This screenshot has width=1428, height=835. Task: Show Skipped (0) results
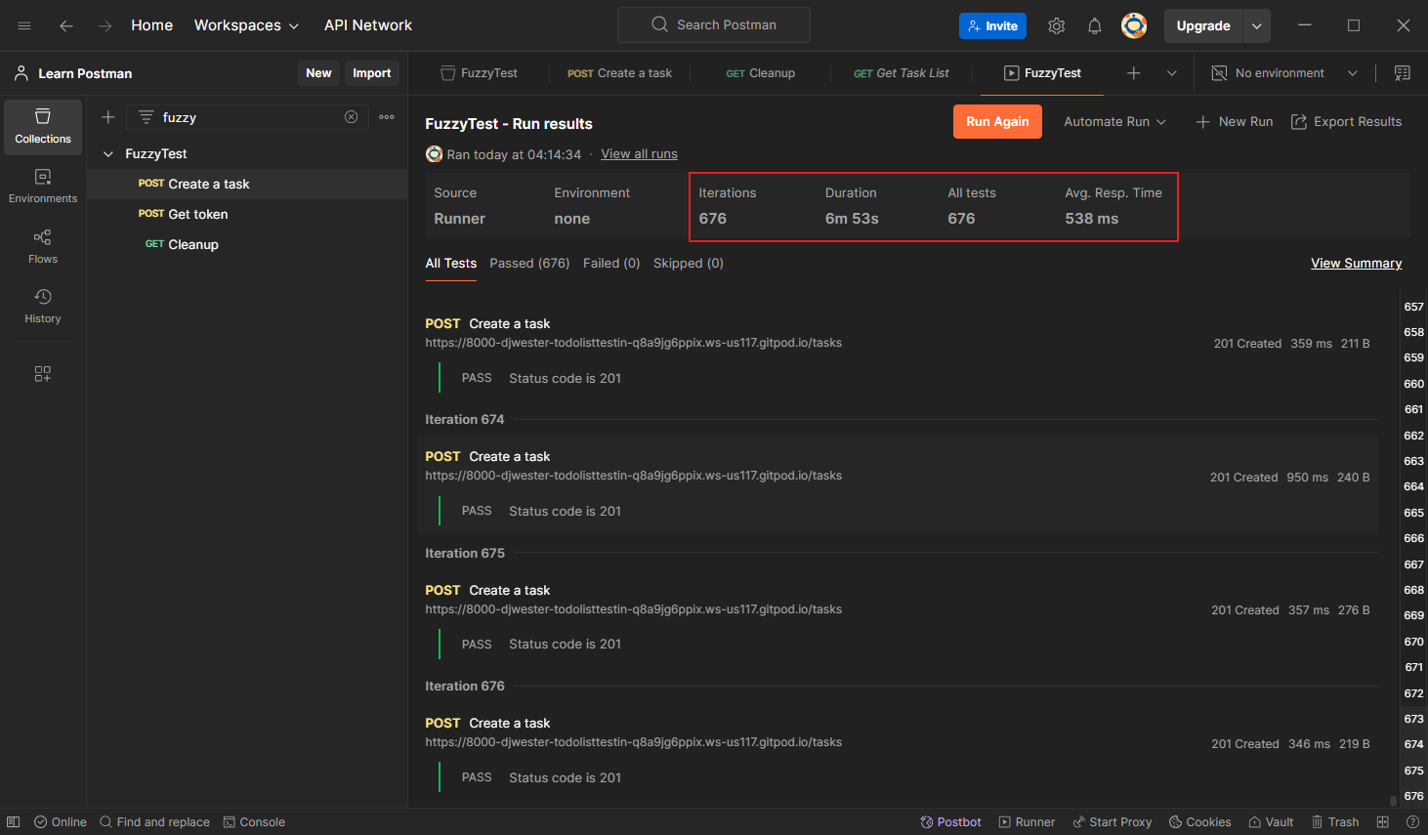[x=689, y=264]
